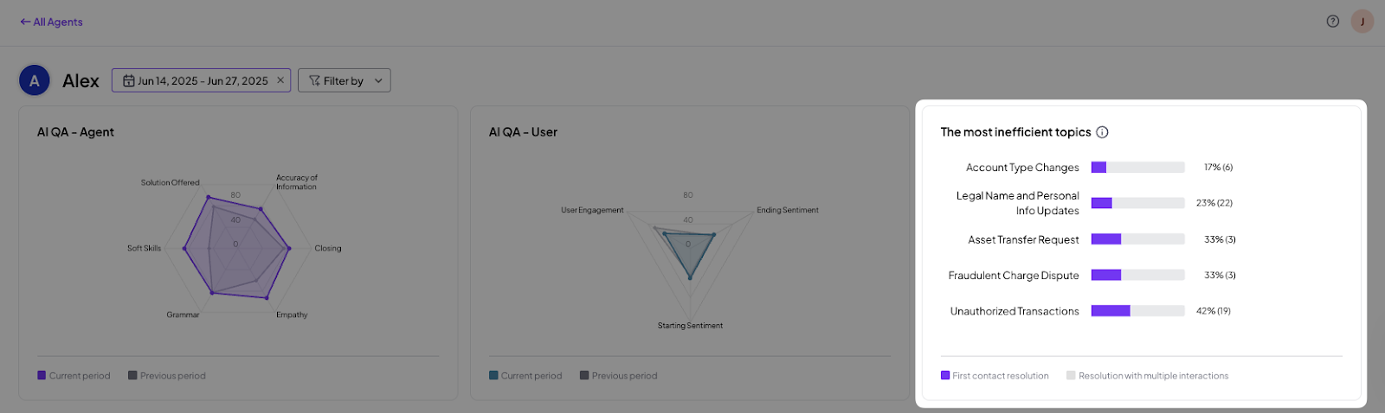Click Alex's agent avatar circle
The height and width of the screenshot is (413, 1385).
[34, 81]
